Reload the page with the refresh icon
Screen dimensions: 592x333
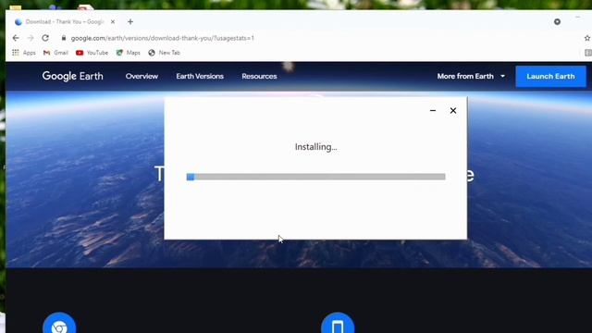point(45,38)
